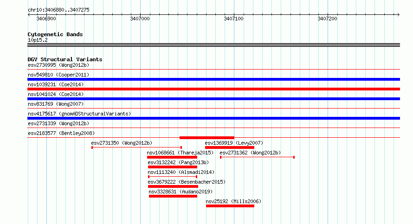This screenshot has height=224, width=413.
Task: Select the 10p15.2 band label
Action: tap(38, 40)
